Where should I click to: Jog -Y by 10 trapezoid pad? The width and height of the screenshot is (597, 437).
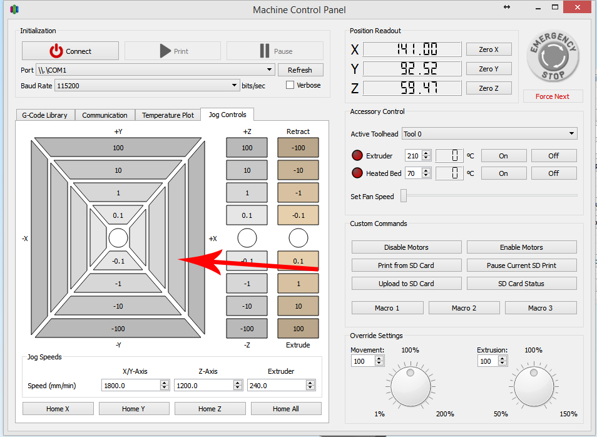point(118,306)
